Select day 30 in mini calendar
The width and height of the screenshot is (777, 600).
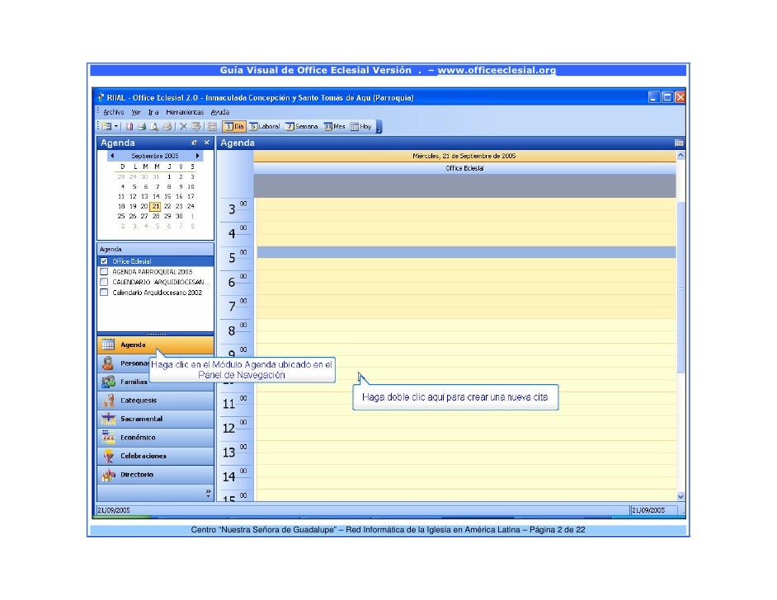[179, 216]
